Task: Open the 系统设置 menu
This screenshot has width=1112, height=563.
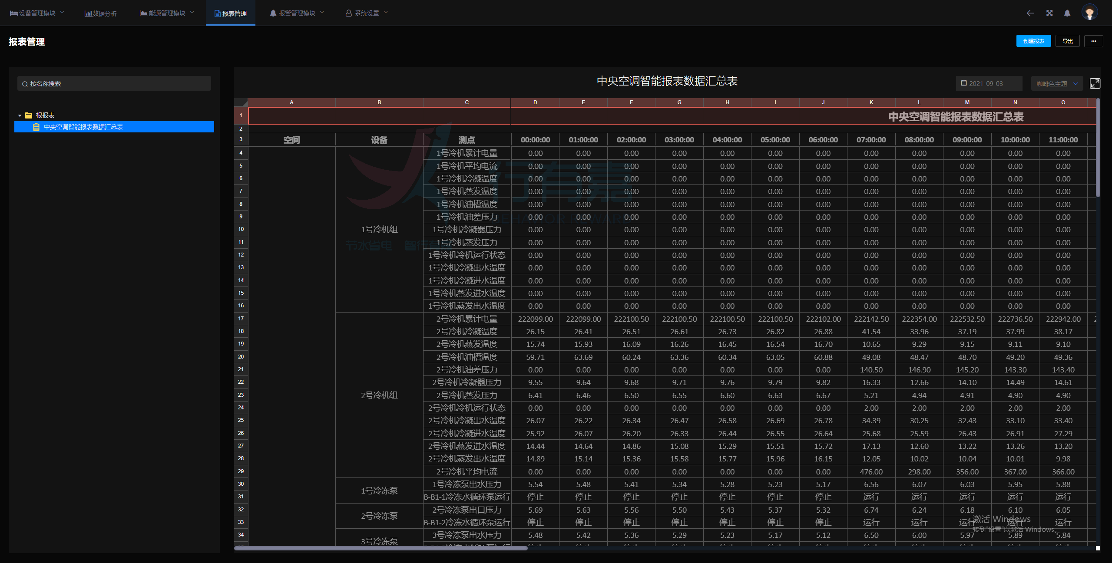Action: (x=367, y=13)
